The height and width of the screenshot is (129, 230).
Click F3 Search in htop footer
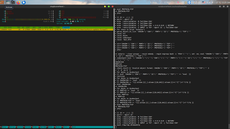point(19,127)
